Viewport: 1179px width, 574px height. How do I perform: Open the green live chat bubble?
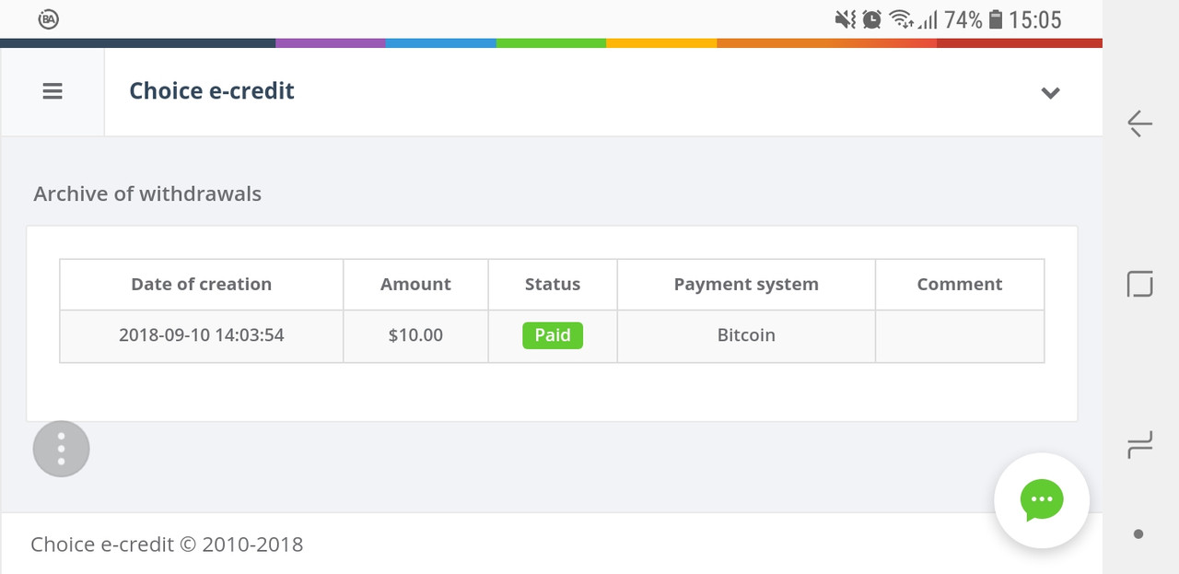[1042, 500]
